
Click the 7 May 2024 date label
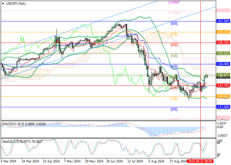(x=73, y=161)
